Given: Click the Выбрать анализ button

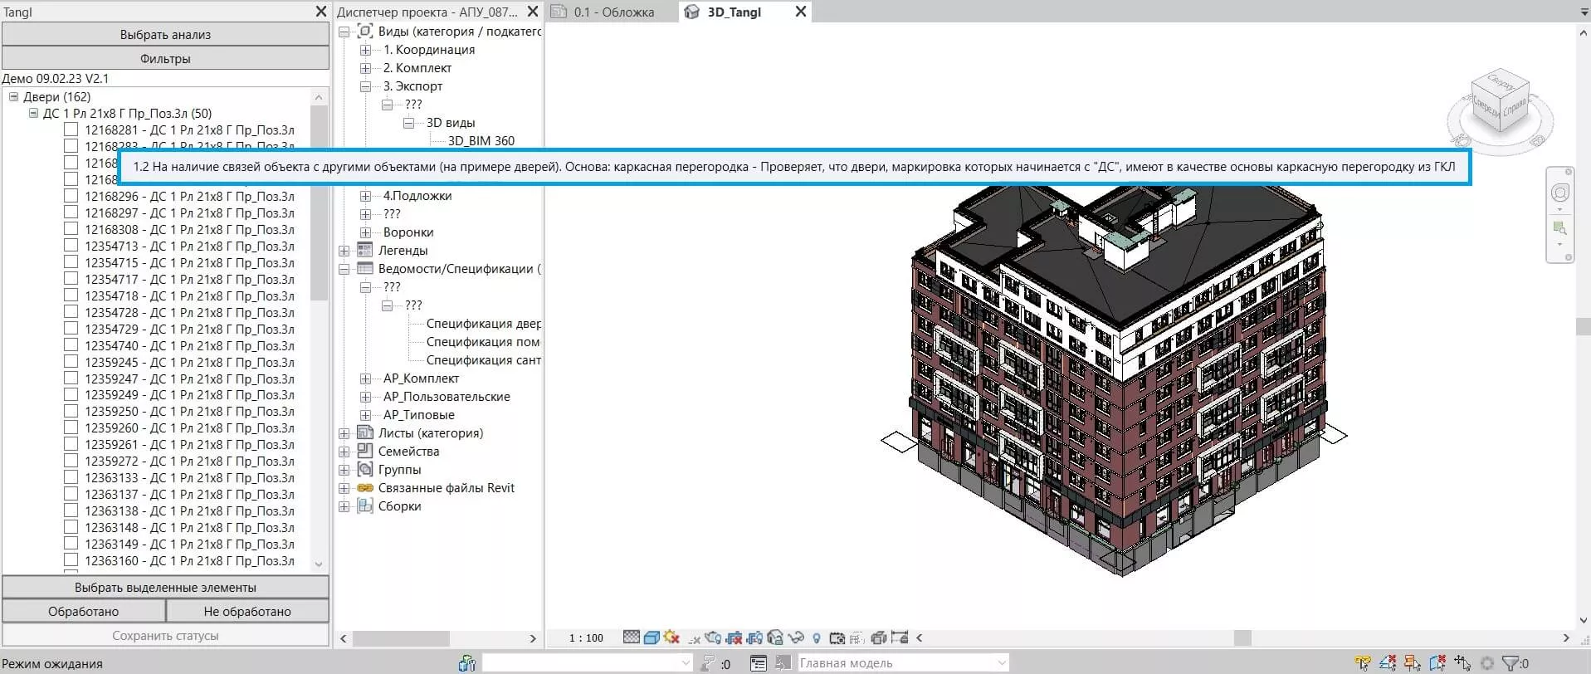Looking at the screenshot, I should 165,35.
